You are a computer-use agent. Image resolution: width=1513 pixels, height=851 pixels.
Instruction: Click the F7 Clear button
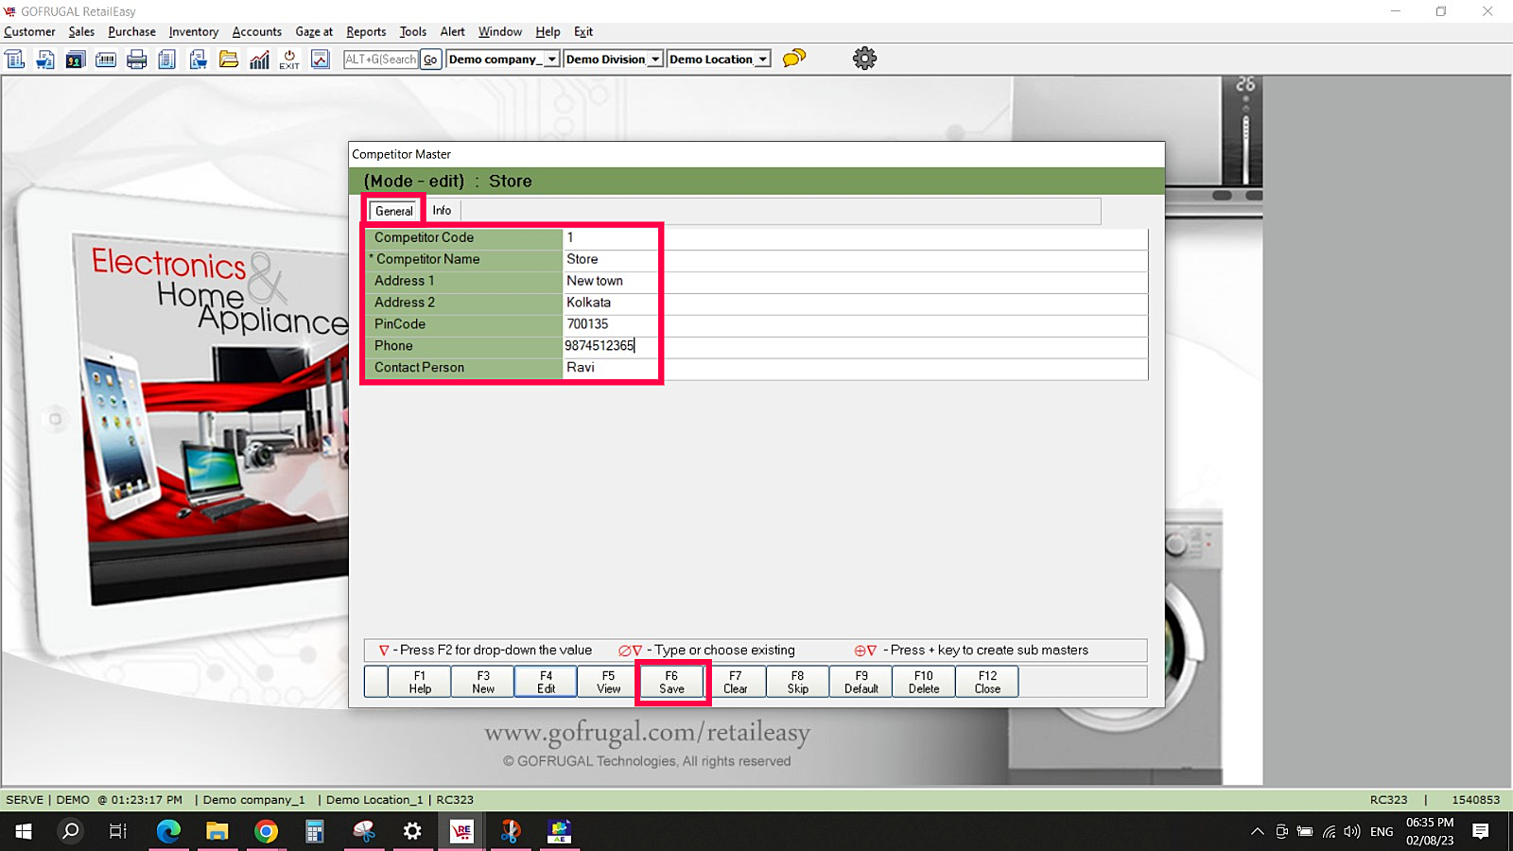pyautogui.click(x=735, y=682)
